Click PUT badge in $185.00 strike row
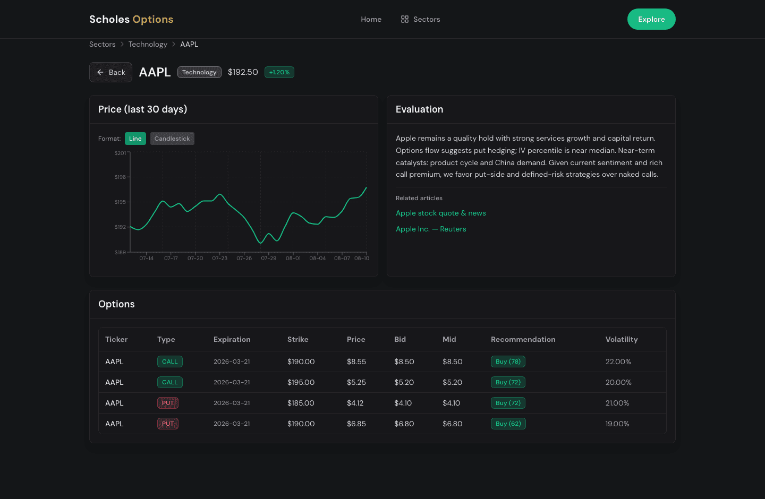Screen dimensions: 765x499 (x=168, y=403)
